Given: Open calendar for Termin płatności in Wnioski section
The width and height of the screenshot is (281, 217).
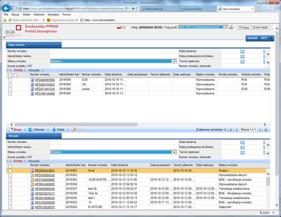Looking at the screenshot, I should coord(242,152).
